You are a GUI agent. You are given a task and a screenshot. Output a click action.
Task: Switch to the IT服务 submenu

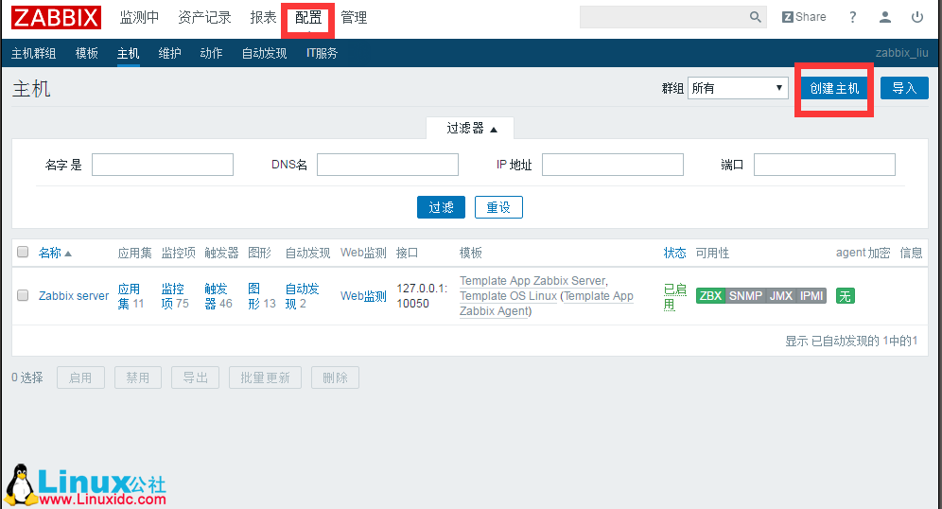322,53
